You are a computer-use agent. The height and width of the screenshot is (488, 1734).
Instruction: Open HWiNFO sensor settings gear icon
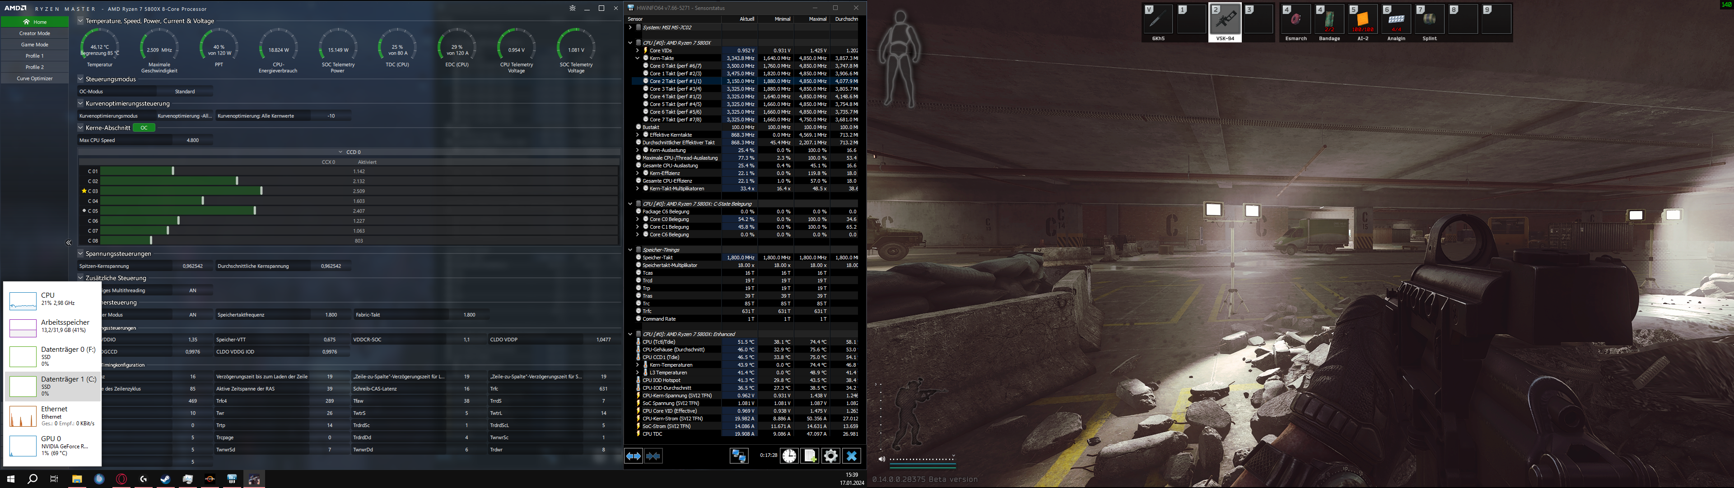(831, 456)
